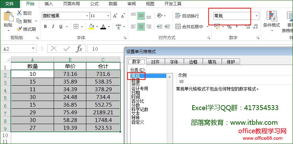Image resolution: width=293 pixels, height=144 pixels.
Task: Open fill color dropdown arrow
Action: tap(97, 27)
